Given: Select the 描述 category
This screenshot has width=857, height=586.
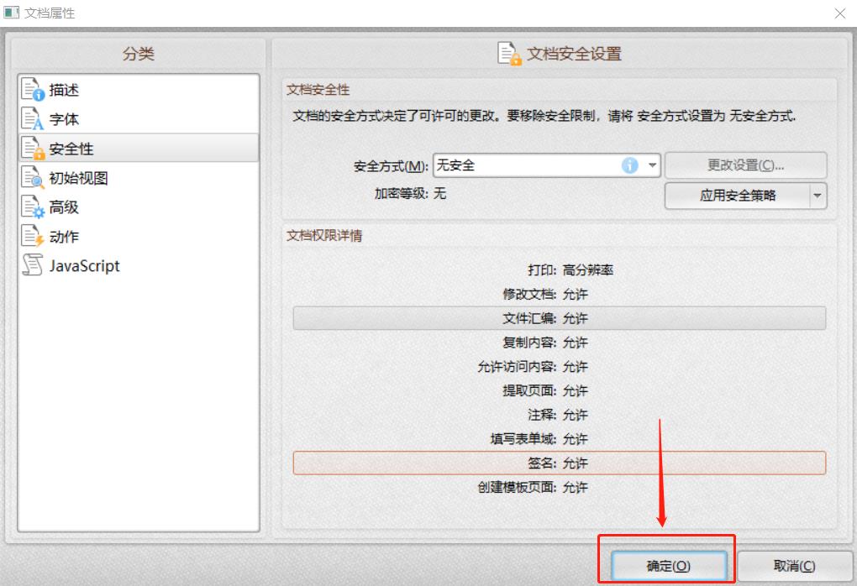Looking at the screenshot, I should click(x=139, y=90).
